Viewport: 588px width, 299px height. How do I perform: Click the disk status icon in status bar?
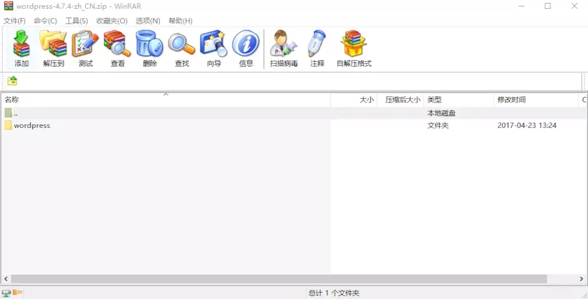tap(6, 293)
